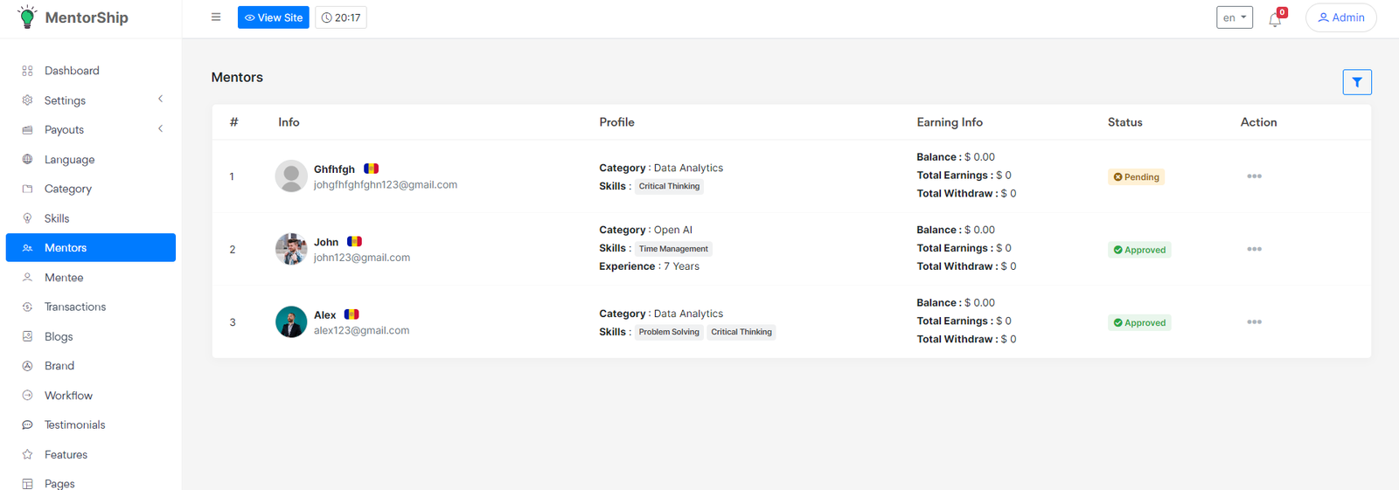Open action menu for John
1399x490 pixels.
point(1254,249)
